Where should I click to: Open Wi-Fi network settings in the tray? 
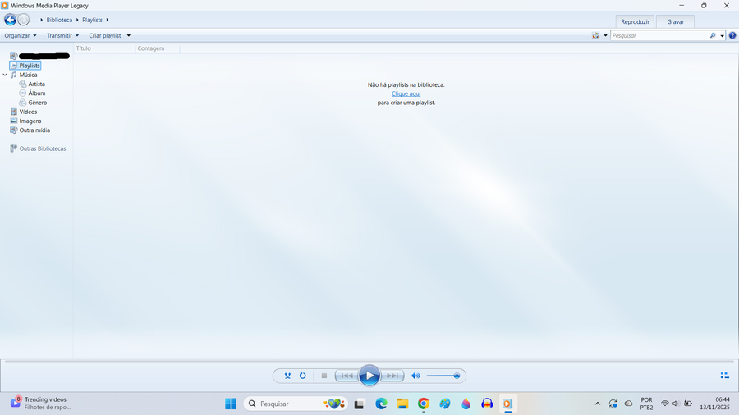tap(665, 404)
